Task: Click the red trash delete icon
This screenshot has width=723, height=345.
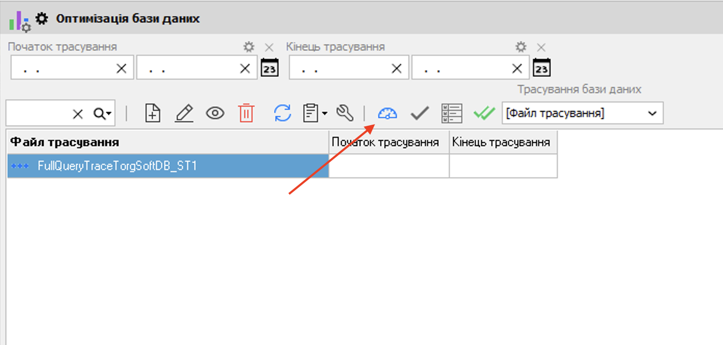Action: [x=246, y=113]
